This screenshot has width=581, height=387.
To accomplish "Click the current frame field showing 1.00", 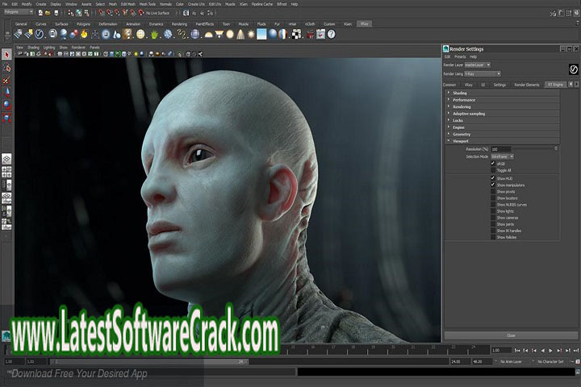I will click(501, 351).
